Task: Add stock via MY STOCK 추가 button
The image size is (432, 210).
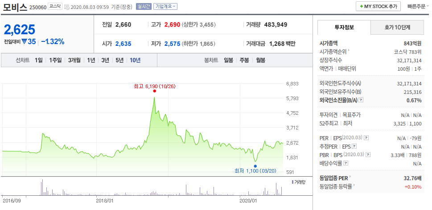Action: (378, 7)
